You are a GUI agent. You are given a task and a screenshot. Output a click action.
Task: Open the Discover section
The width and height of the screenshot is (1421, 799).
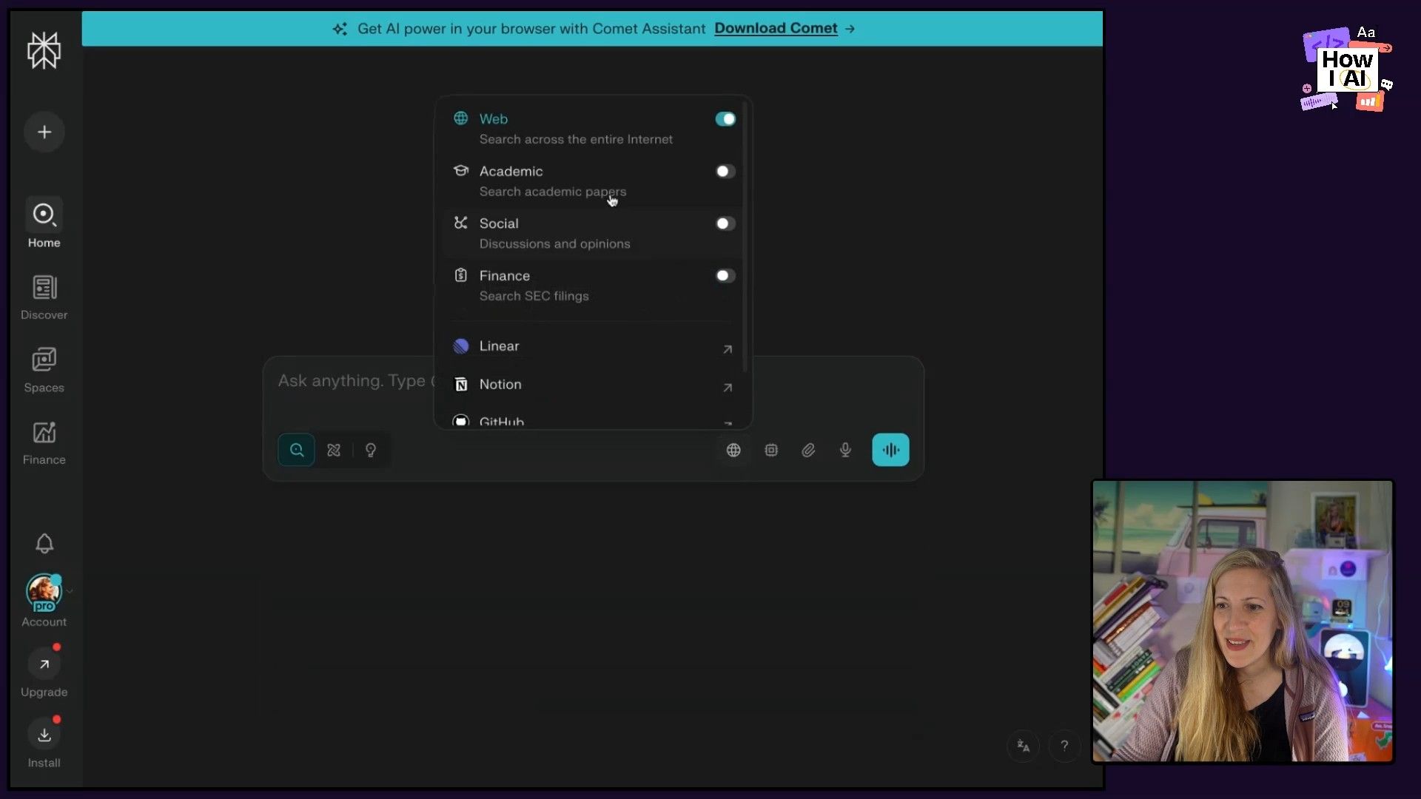click(44, 297)
